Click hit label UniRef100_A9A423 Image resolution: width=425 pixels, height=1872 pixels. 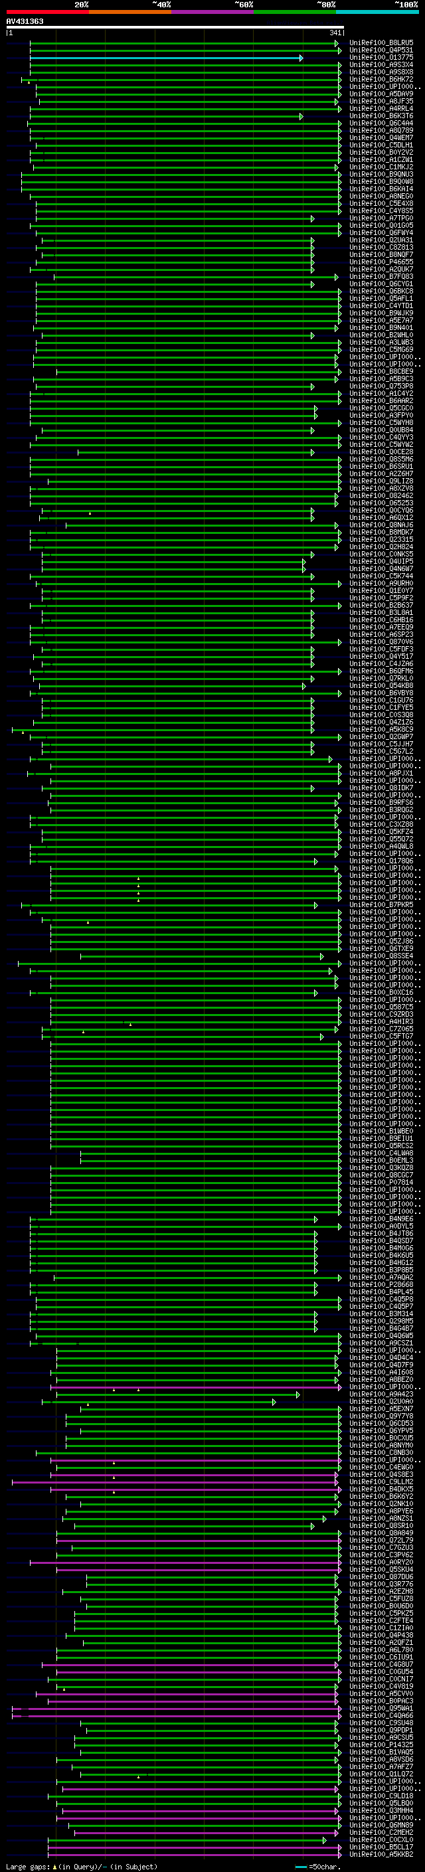(x=381, y=1395)
